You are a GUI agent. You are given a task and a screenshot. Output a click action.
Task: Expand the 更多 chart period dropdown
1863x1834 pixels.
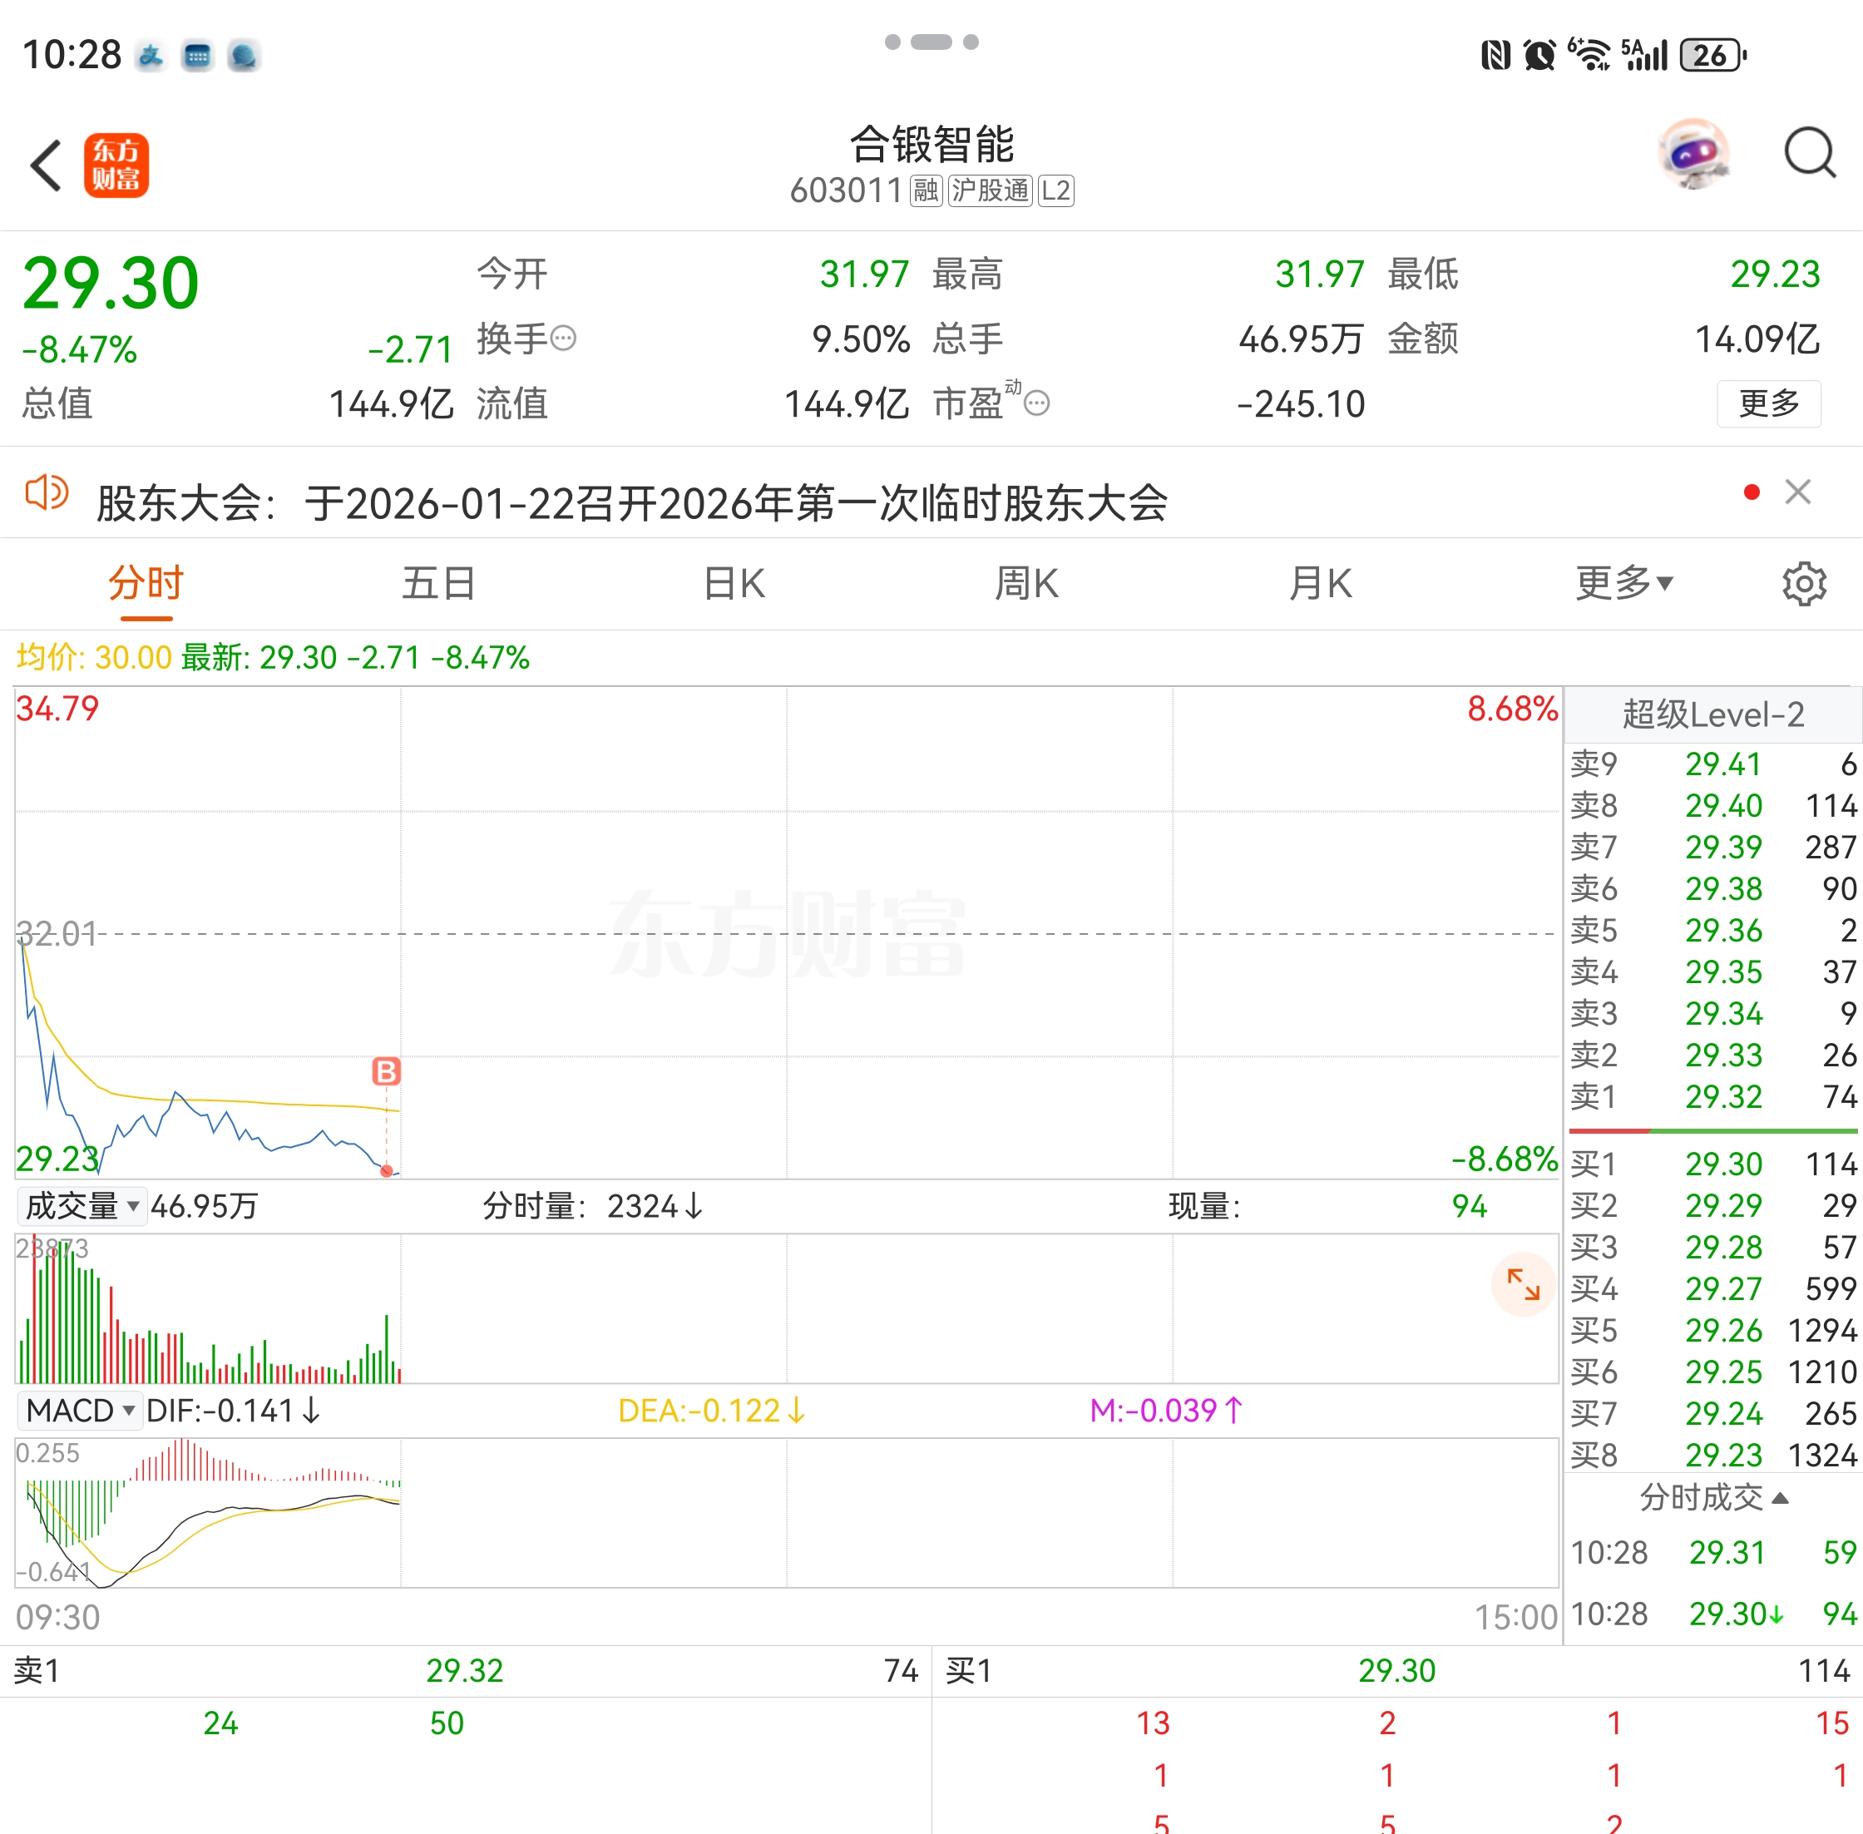click(1624, 584)
